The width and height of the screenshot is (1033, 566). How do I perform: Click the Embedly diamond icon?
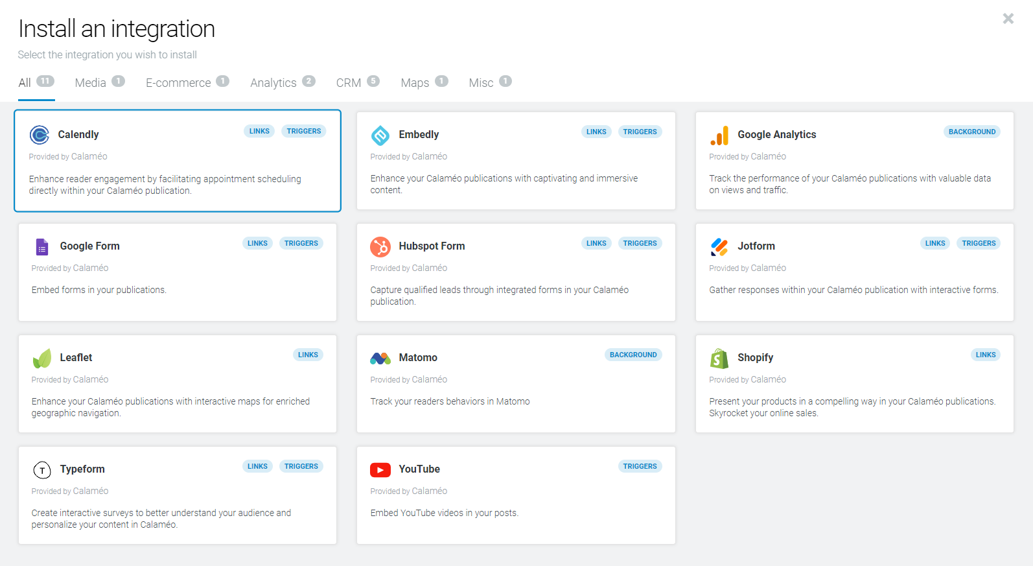pyautogui.click(x=380, y=135)
